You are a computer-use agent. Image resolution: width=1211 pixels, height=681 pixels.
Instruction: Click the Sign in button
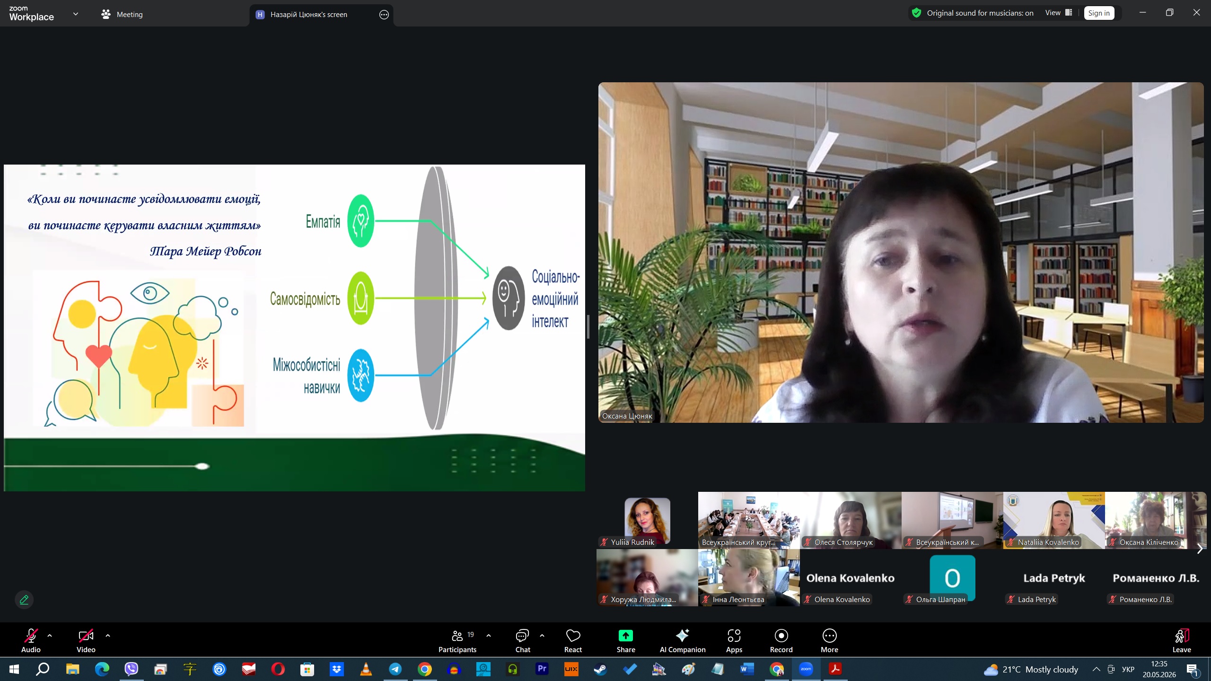1099,13
